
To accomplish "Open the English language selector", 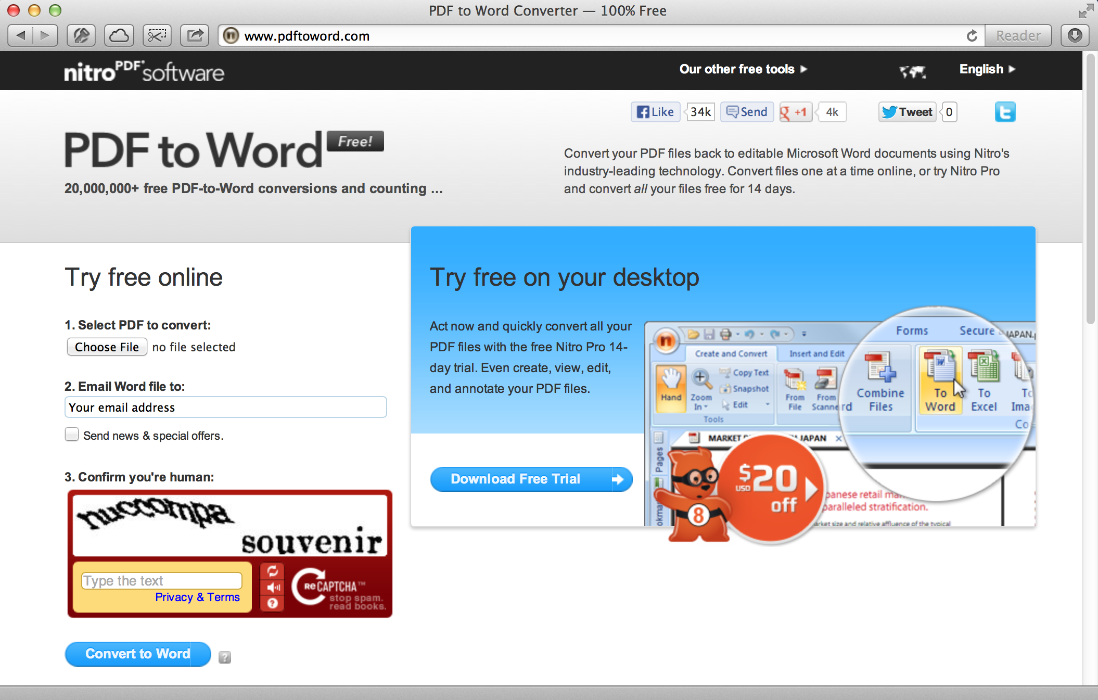I will pyautogui.click(x=987, y=69).
